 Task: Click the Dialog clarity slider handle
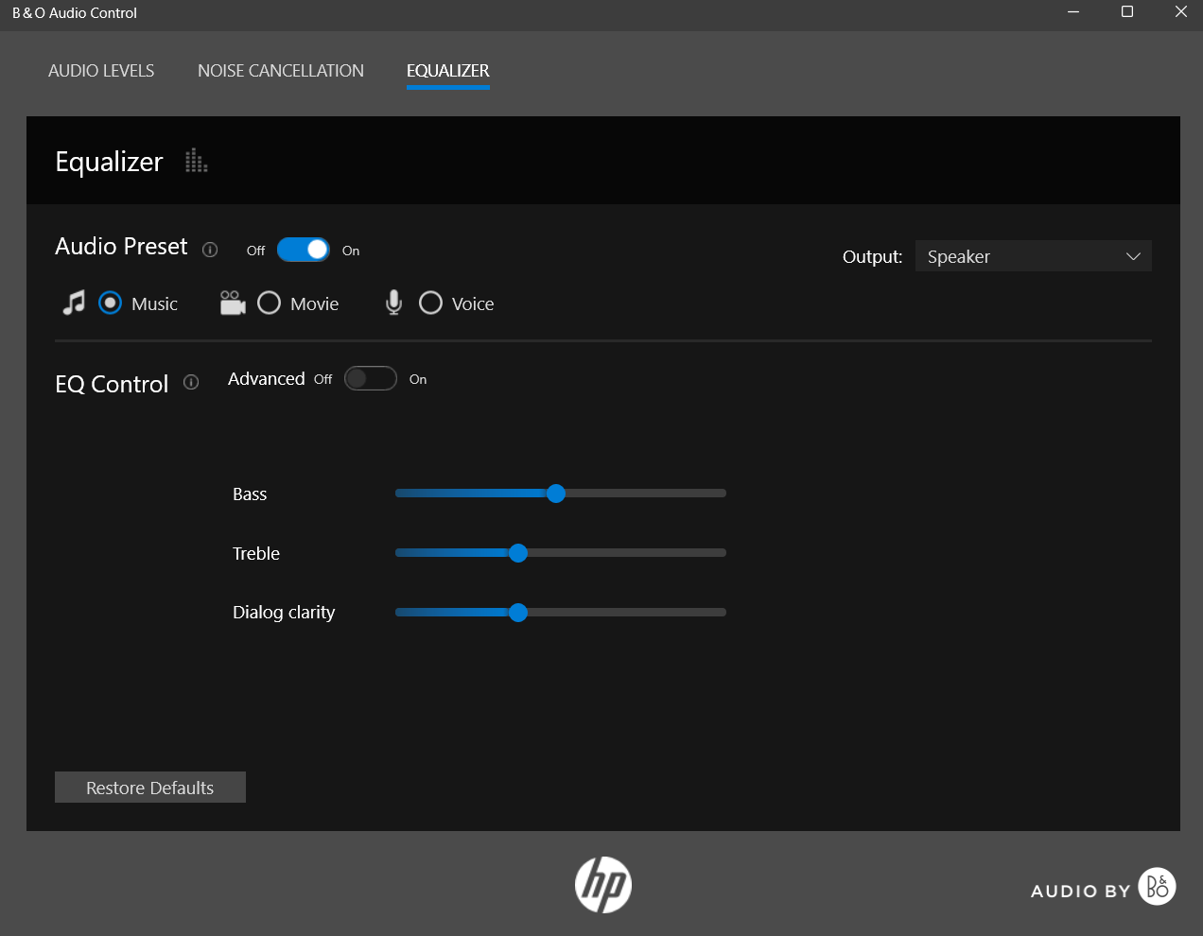[517, 613]
